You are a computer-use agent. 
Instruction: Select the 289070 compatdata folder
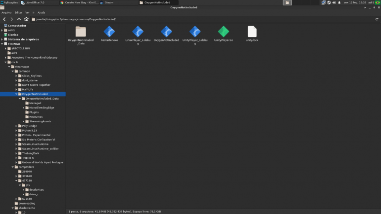[27, 172]
